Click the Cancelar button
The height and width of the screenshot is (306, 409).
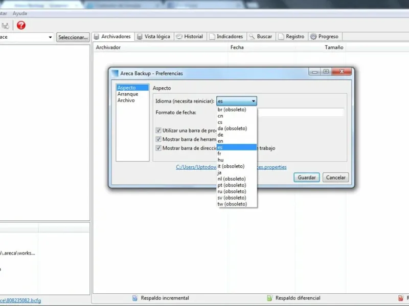[336, 177]
